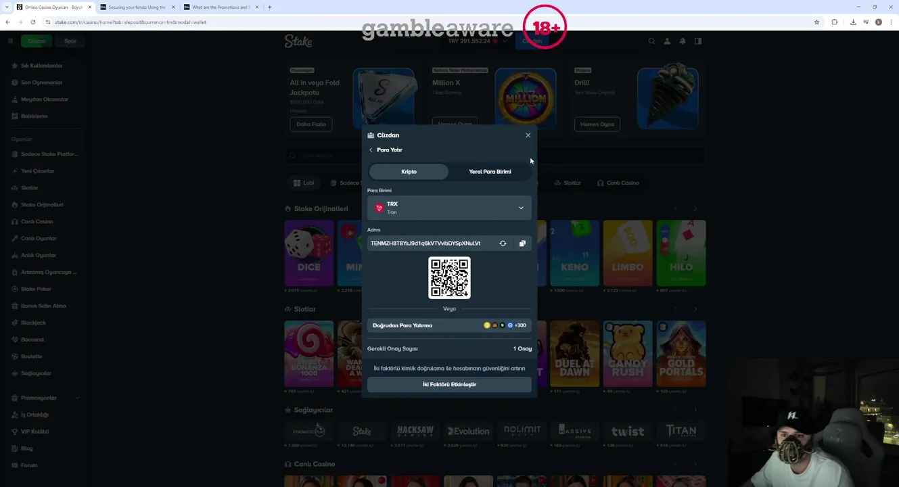Close the Cüzdan wallet modal
The width and height of the screenshot is (899, 487).
pos(528,135)
